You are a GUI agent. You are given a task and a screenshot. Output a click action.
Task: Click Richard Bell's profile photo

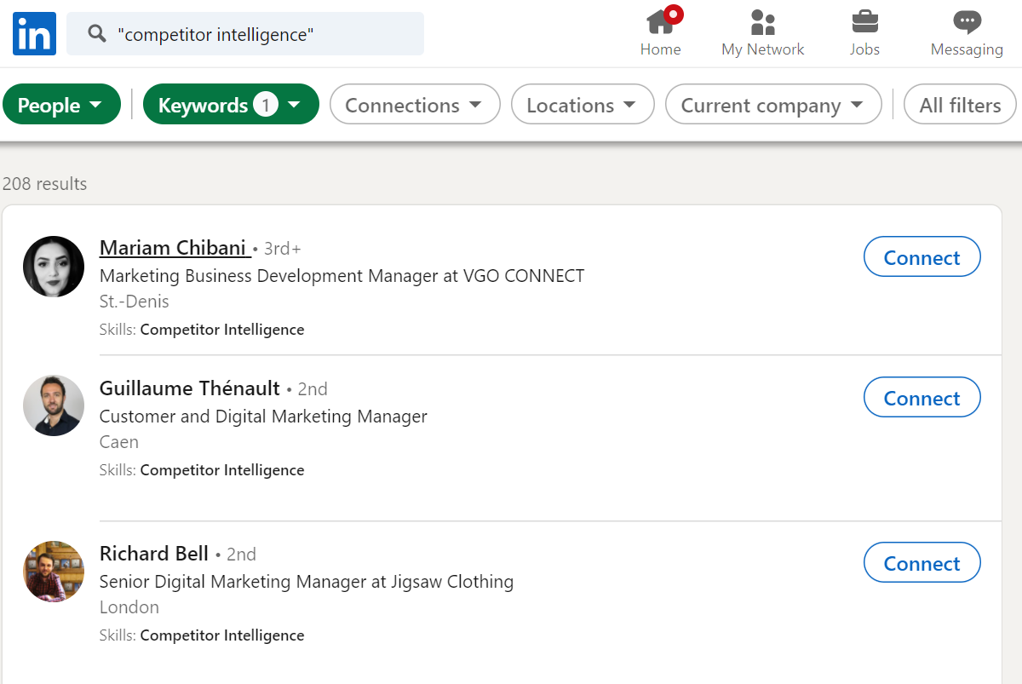tap(54, 572)
